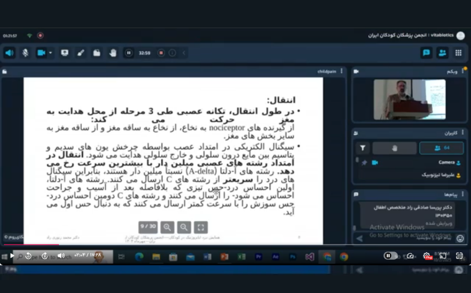Zoom in on the slide

coord(168,227)
